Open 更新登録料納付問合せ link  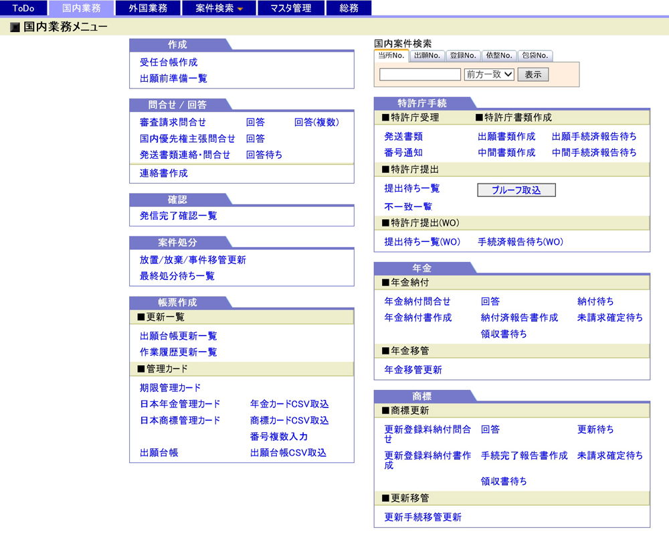click(427, 434)
